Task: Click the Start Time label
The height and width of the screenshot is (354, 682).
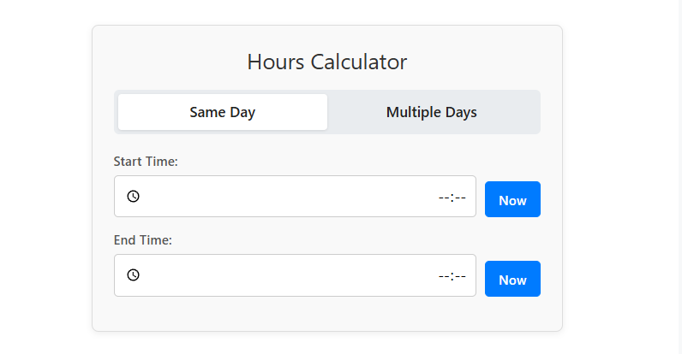Action: tap(146, 161)
